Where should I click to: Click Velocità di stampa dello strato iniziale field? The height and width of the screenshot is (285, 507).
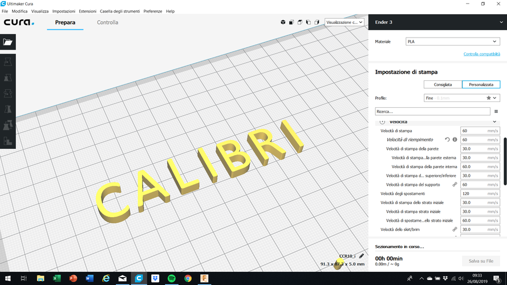click(480, 202)
